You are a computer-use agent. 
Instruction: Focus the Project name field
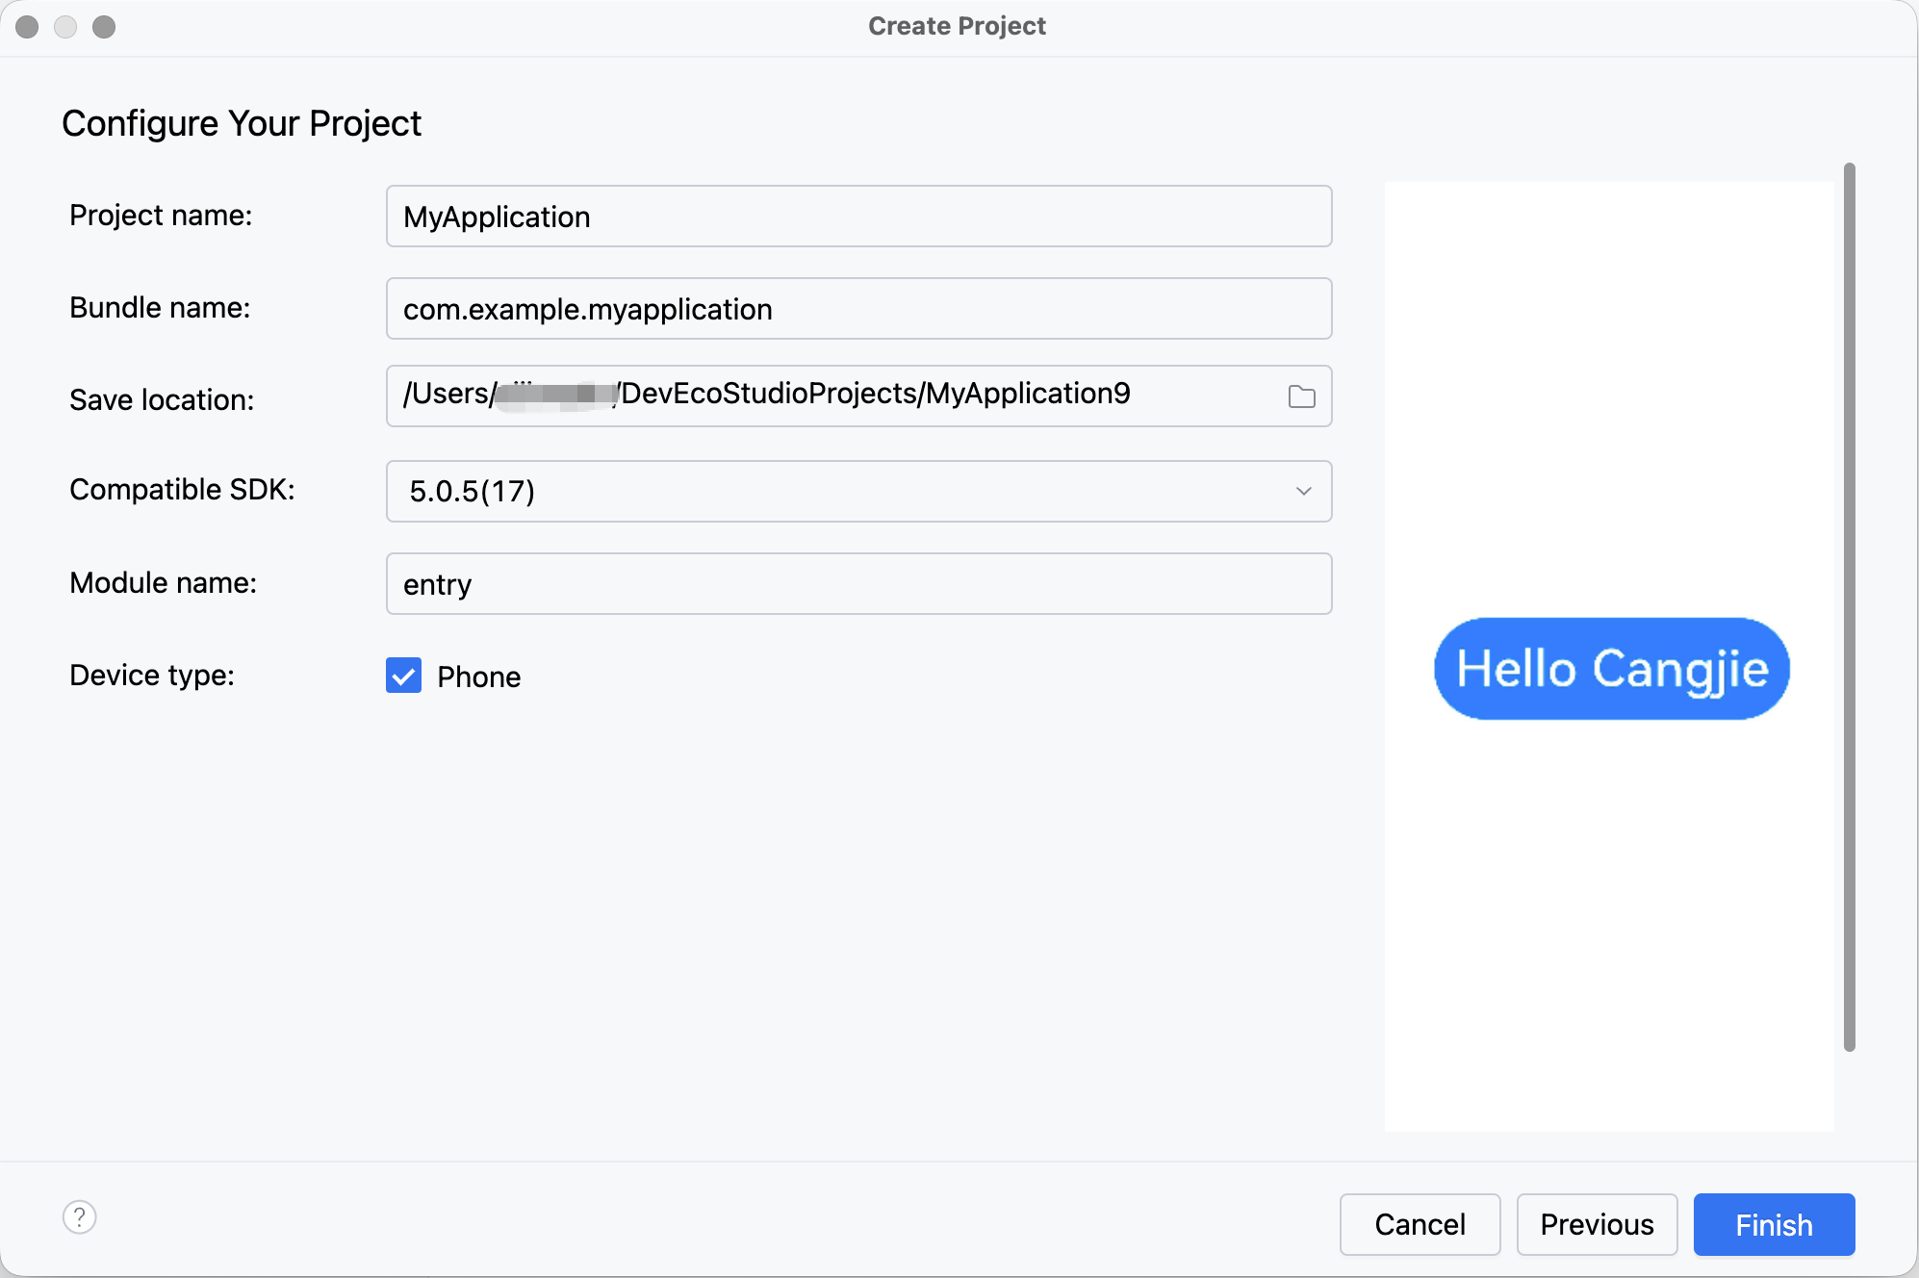(858, 217)
